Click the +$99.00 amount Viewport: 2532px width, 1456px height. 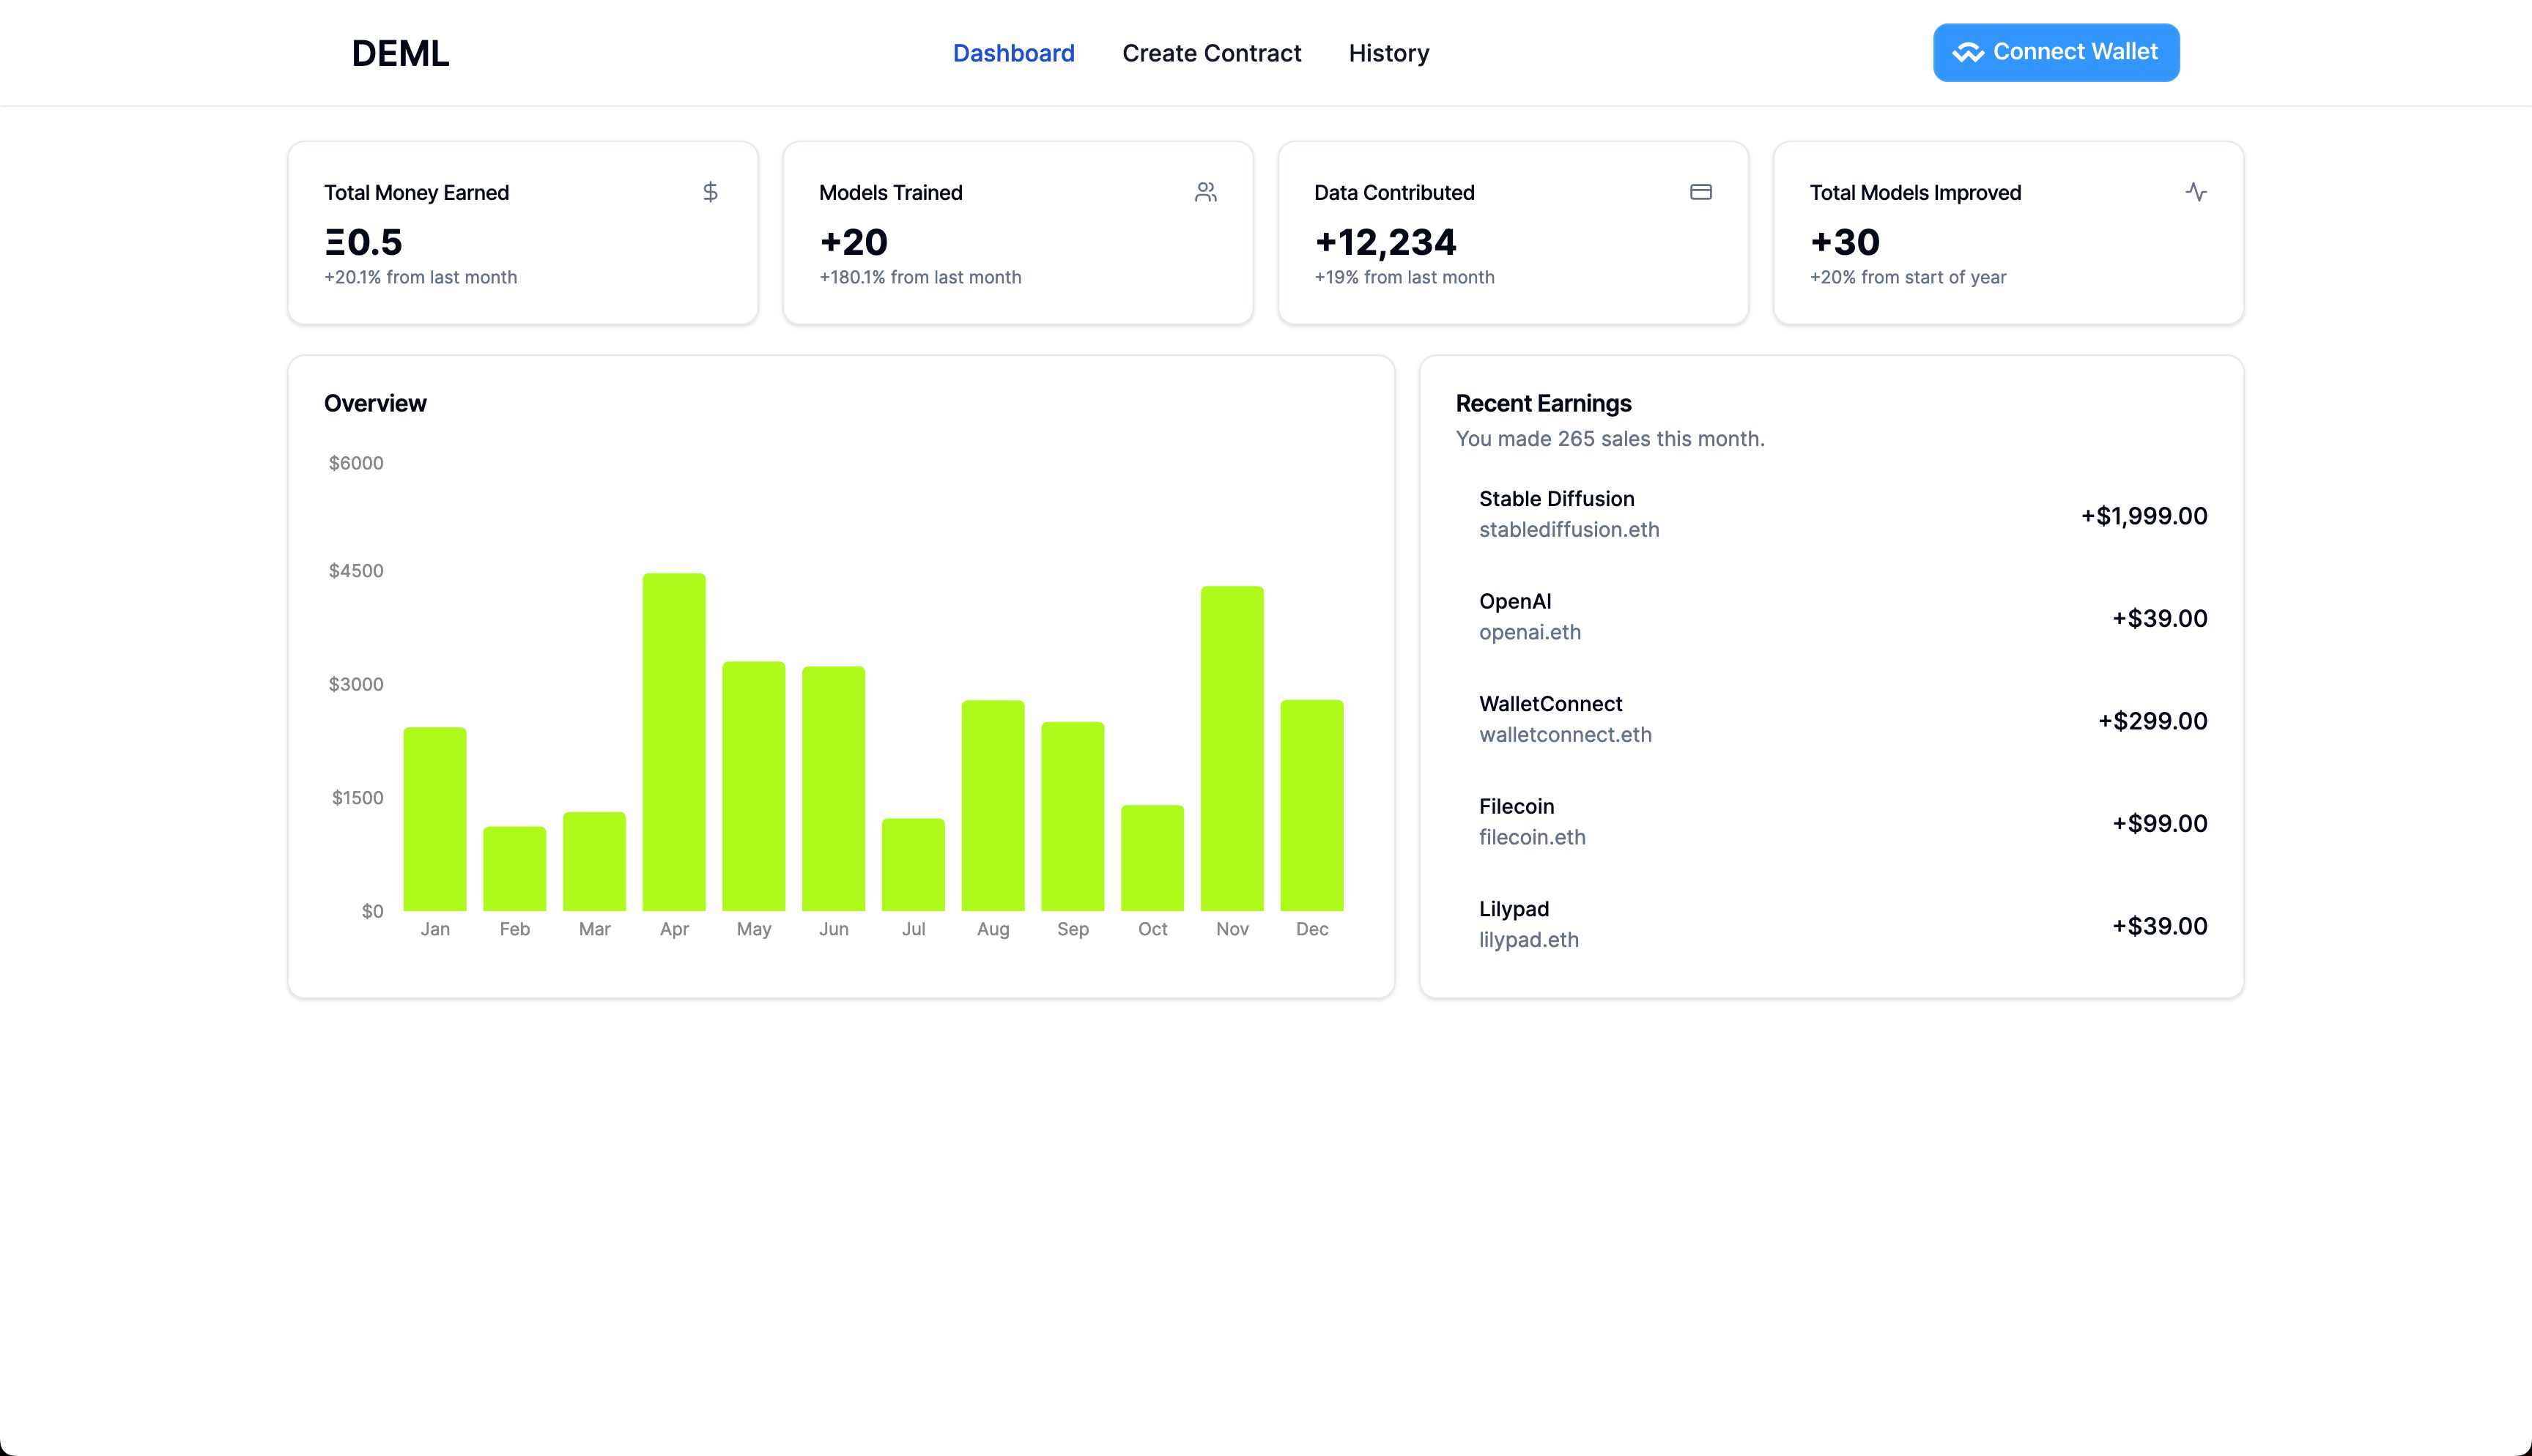tap(2159, 823)
